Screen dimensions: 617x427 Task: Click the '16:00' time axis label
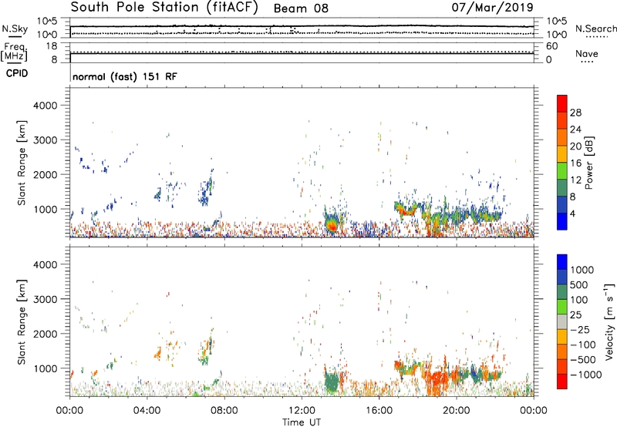tap(379, 411)
